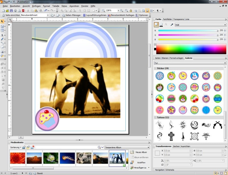Click the PDF export icon
This screenshot has width=228, height=175.
click(x=23, y=11)
